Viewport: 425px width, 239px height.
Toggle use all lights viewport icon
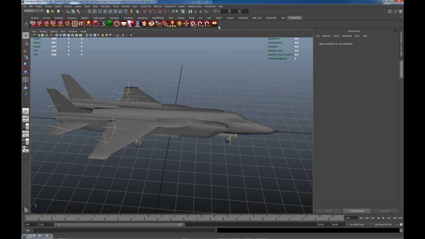[x=103, y=35]
